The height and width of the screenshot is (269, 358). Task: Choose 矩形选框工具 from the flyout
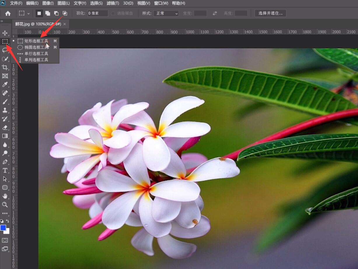(x=35, y=41)
